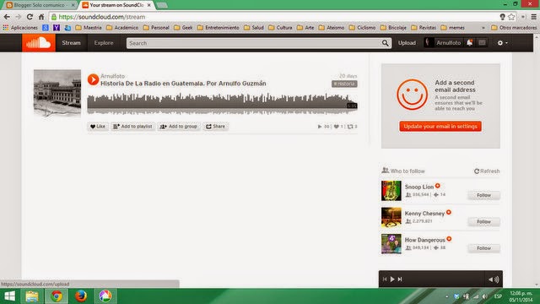
Task: Open Kenny Chesney avatar thumbnail
Action: (391, 217)
